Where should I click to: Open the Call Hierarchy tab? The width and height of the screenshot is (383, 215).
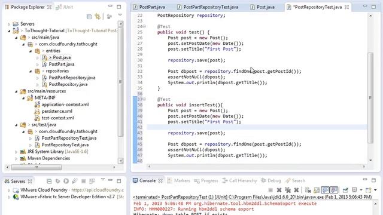click(x=239, y=180)
